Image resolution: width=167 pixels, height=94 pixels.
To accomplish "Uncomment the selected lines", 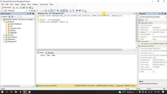I will (73, 10).
